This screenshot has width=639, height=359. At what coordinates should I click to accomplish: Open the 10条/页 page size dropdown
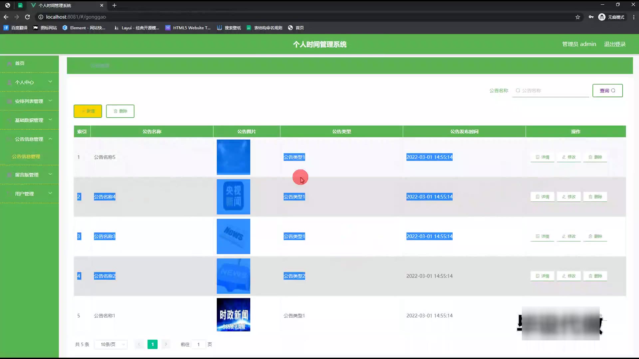click(111, 344)
